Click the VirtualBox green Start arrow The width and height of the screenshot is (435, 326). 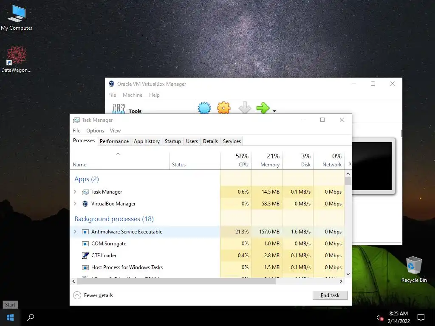[x=263, y=108]
